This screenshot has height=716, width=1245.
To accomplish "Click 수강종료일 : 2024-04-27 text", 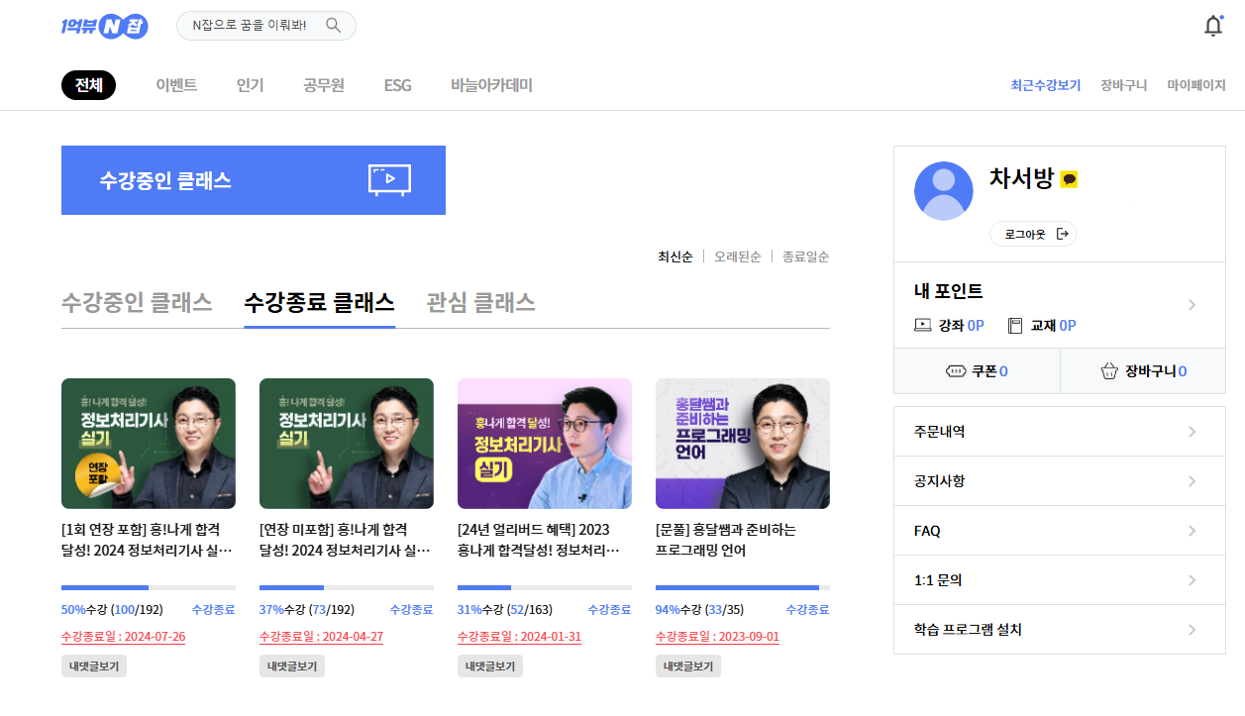I will 321,637.
